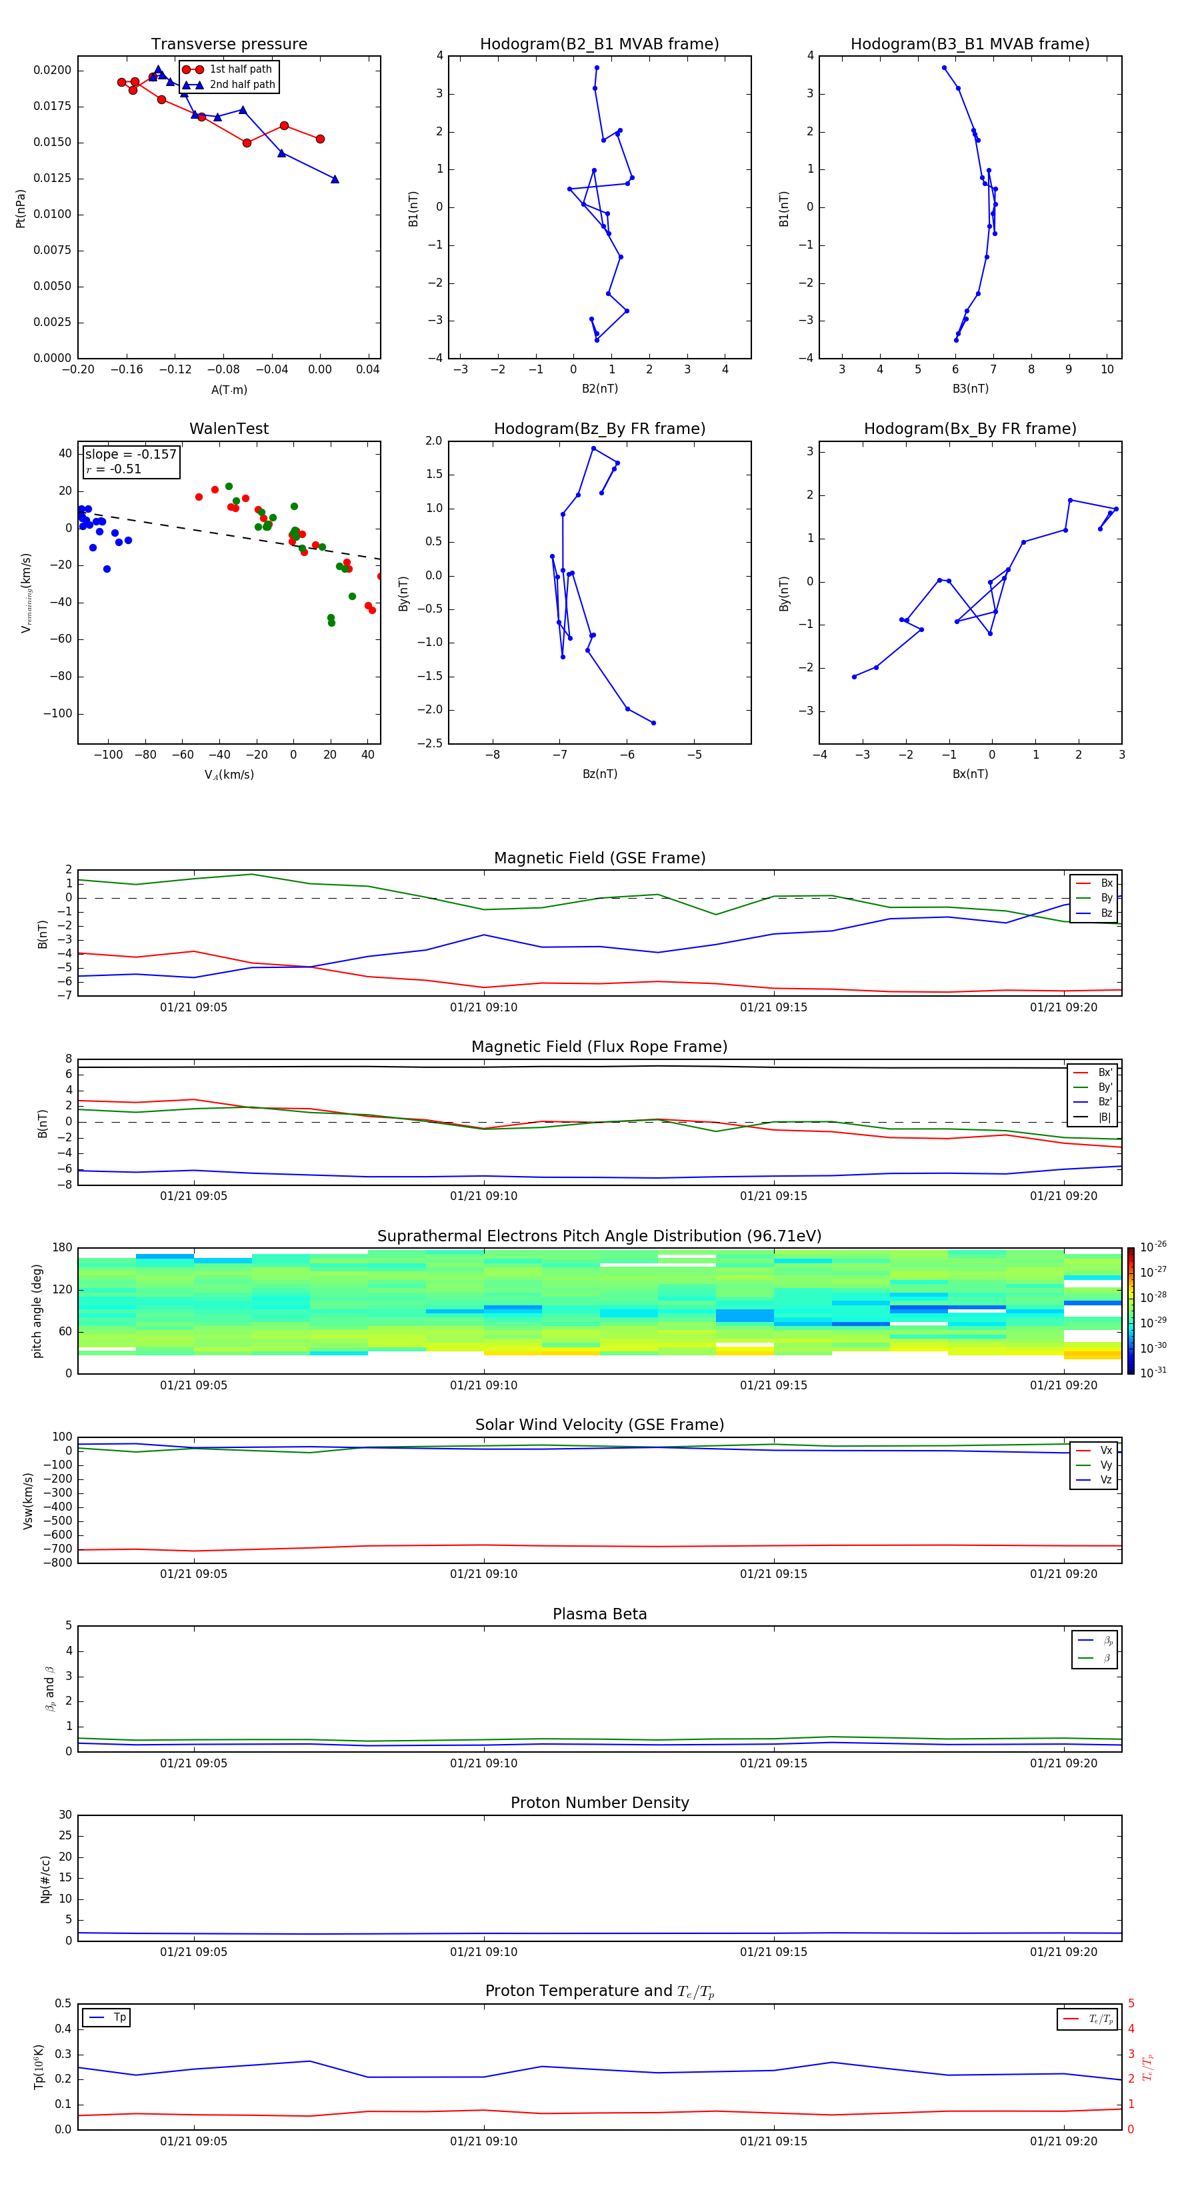Select the "Tp" legend entry in the temperature plot
The image size is (1200, 2200).
(107, 2017)
